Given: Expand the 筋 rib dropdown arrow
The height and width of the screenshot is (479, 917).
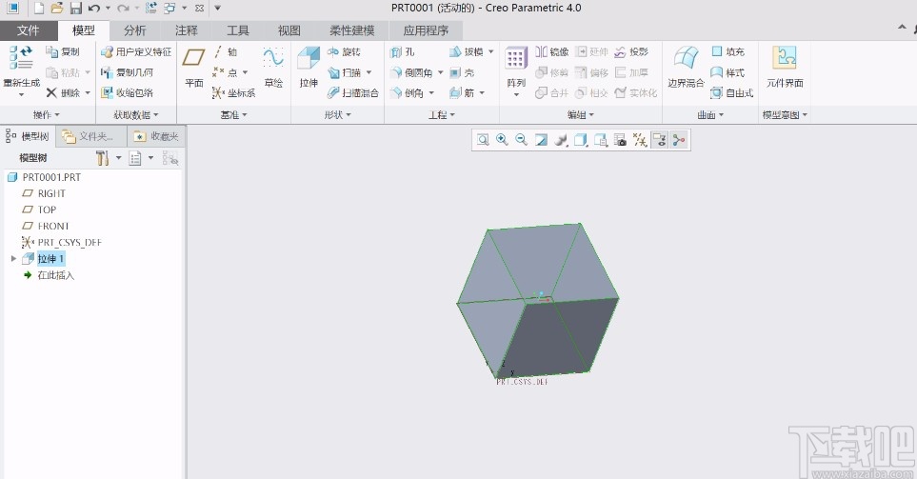Looking at the screenshot, I should pos(482,93).
